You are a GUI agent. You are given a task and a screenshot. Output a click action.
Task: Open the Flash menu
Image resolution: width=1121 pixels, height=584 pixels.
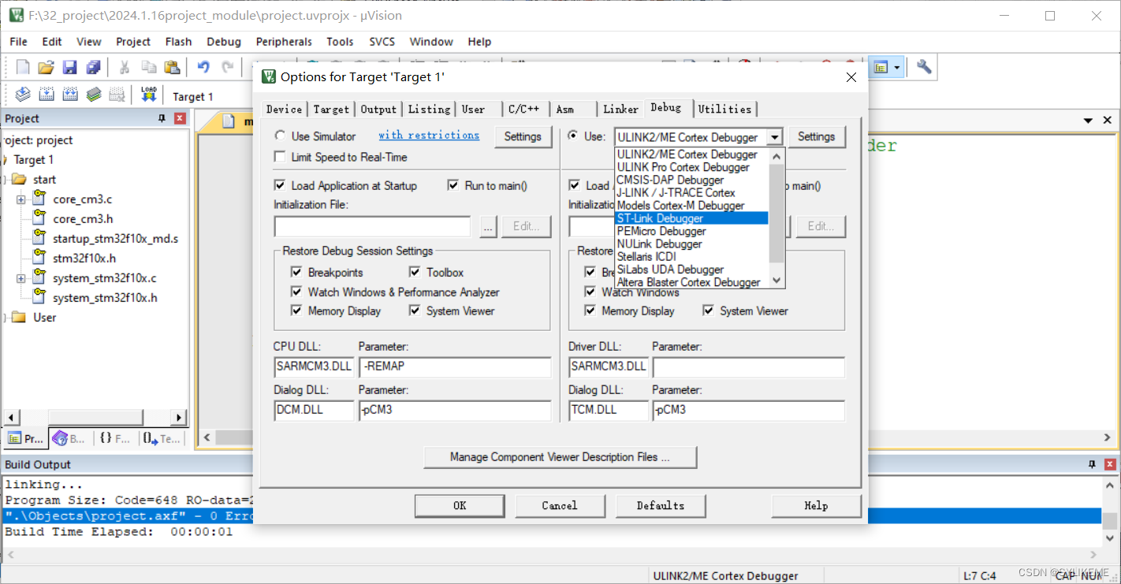tap(178, 42)
